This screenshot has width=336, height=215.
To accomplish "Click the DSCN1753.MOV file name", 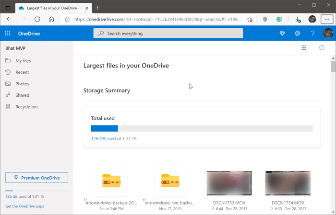I will tap(229, 203).
